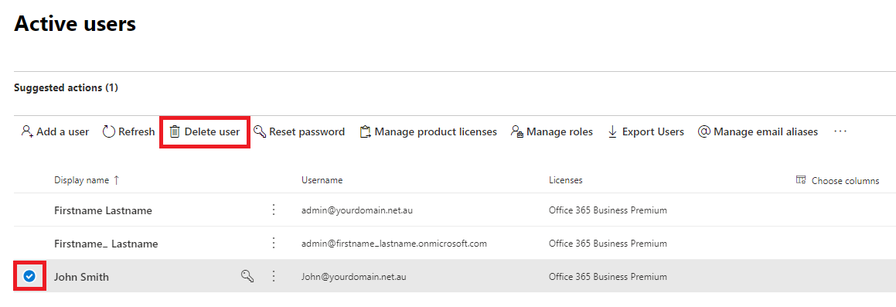Screen dimensions: 896x307
Task: Sort by the Display name column header
Action: tap(81, 180)
